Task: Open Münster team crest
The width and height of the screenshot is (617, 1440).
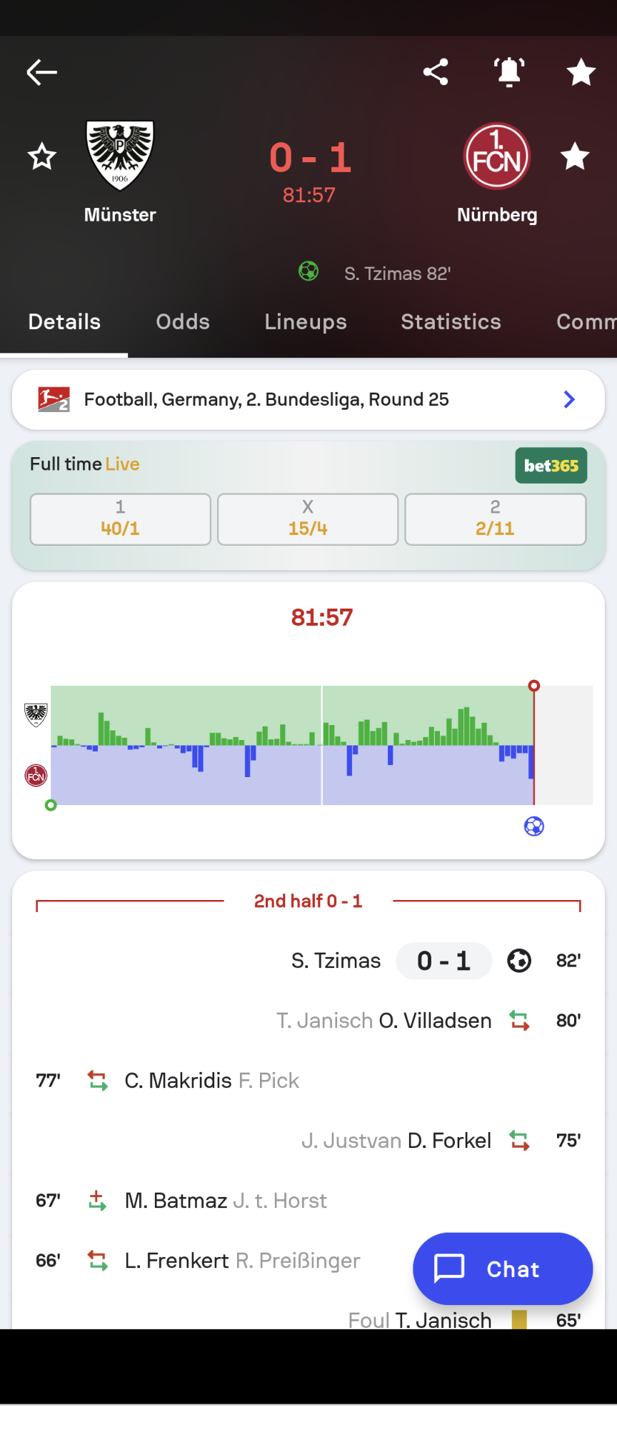Action: pos(120,156)
